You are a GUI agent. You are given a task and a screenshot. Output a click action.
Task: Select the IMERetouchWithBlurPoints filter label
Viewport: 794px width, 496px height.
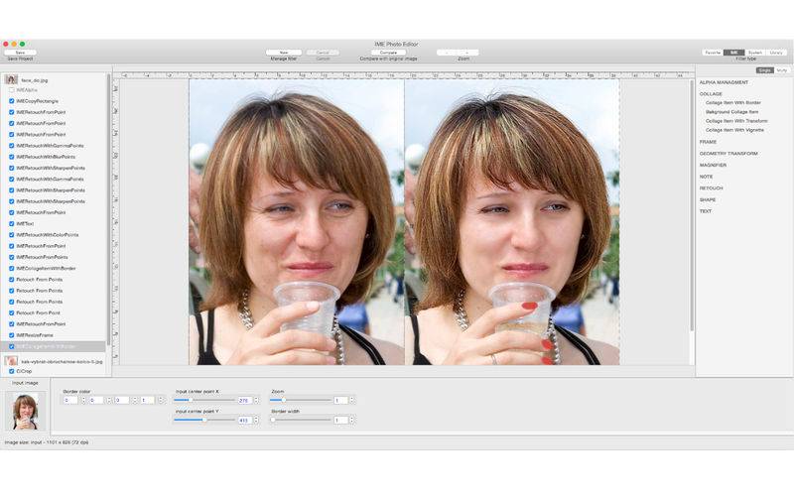46,157
